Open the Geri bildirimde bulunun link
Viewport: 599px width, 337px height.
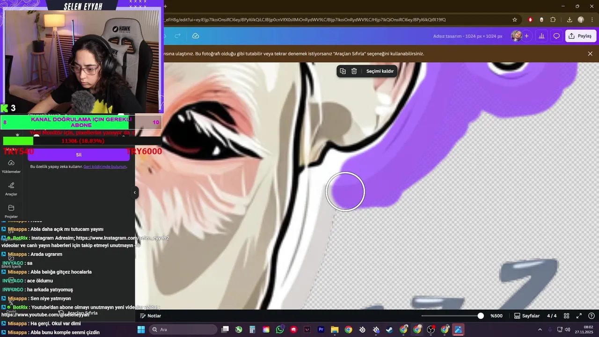click(105, 167)
